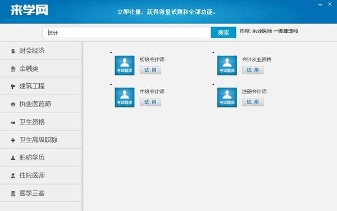337x211 pixels.
Task: Click the hot search link 一级建造师
Action: 286,31
